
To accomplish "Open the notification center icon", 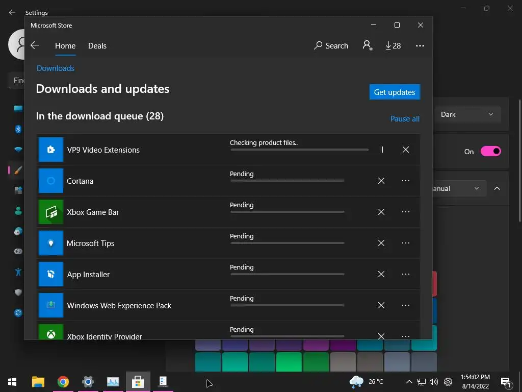I will click(505, 382).
